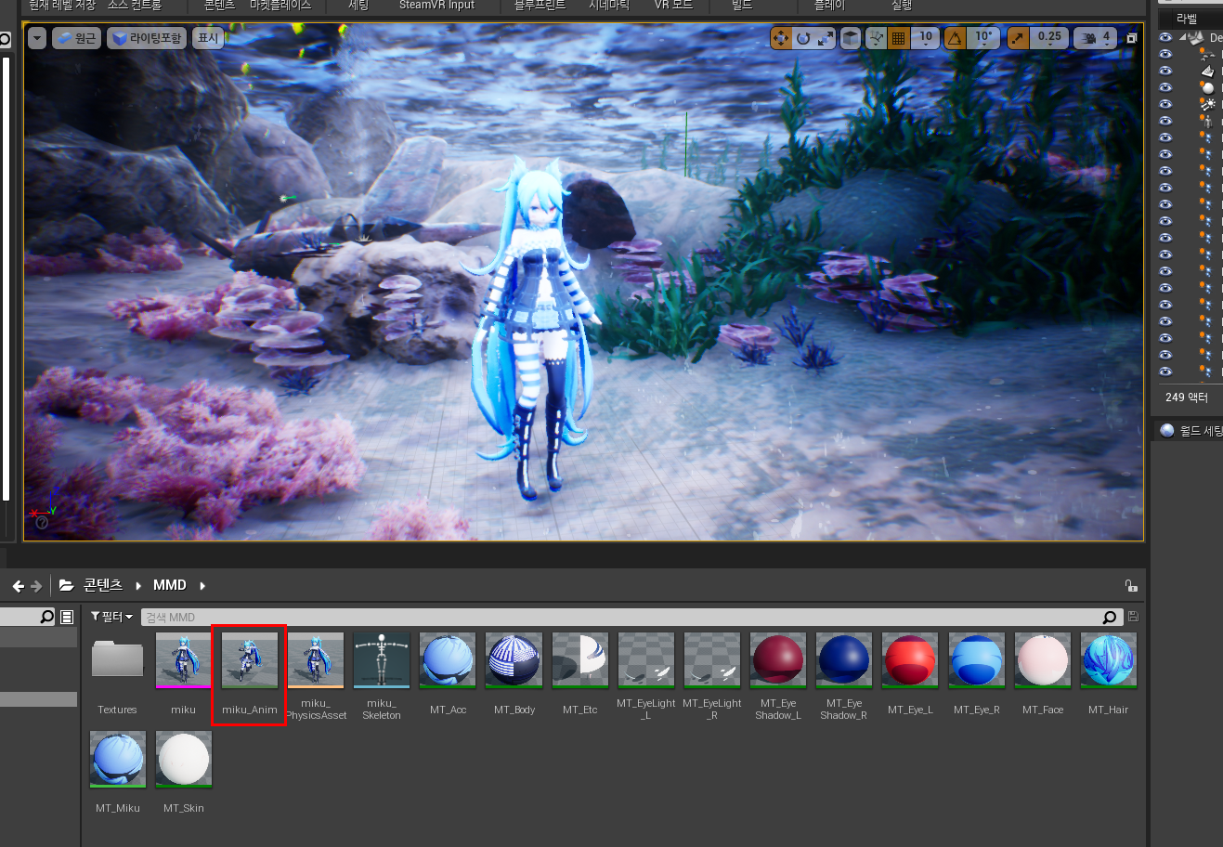
Task: Click the VR 모드 toolbar button
Action: (673, 6)
